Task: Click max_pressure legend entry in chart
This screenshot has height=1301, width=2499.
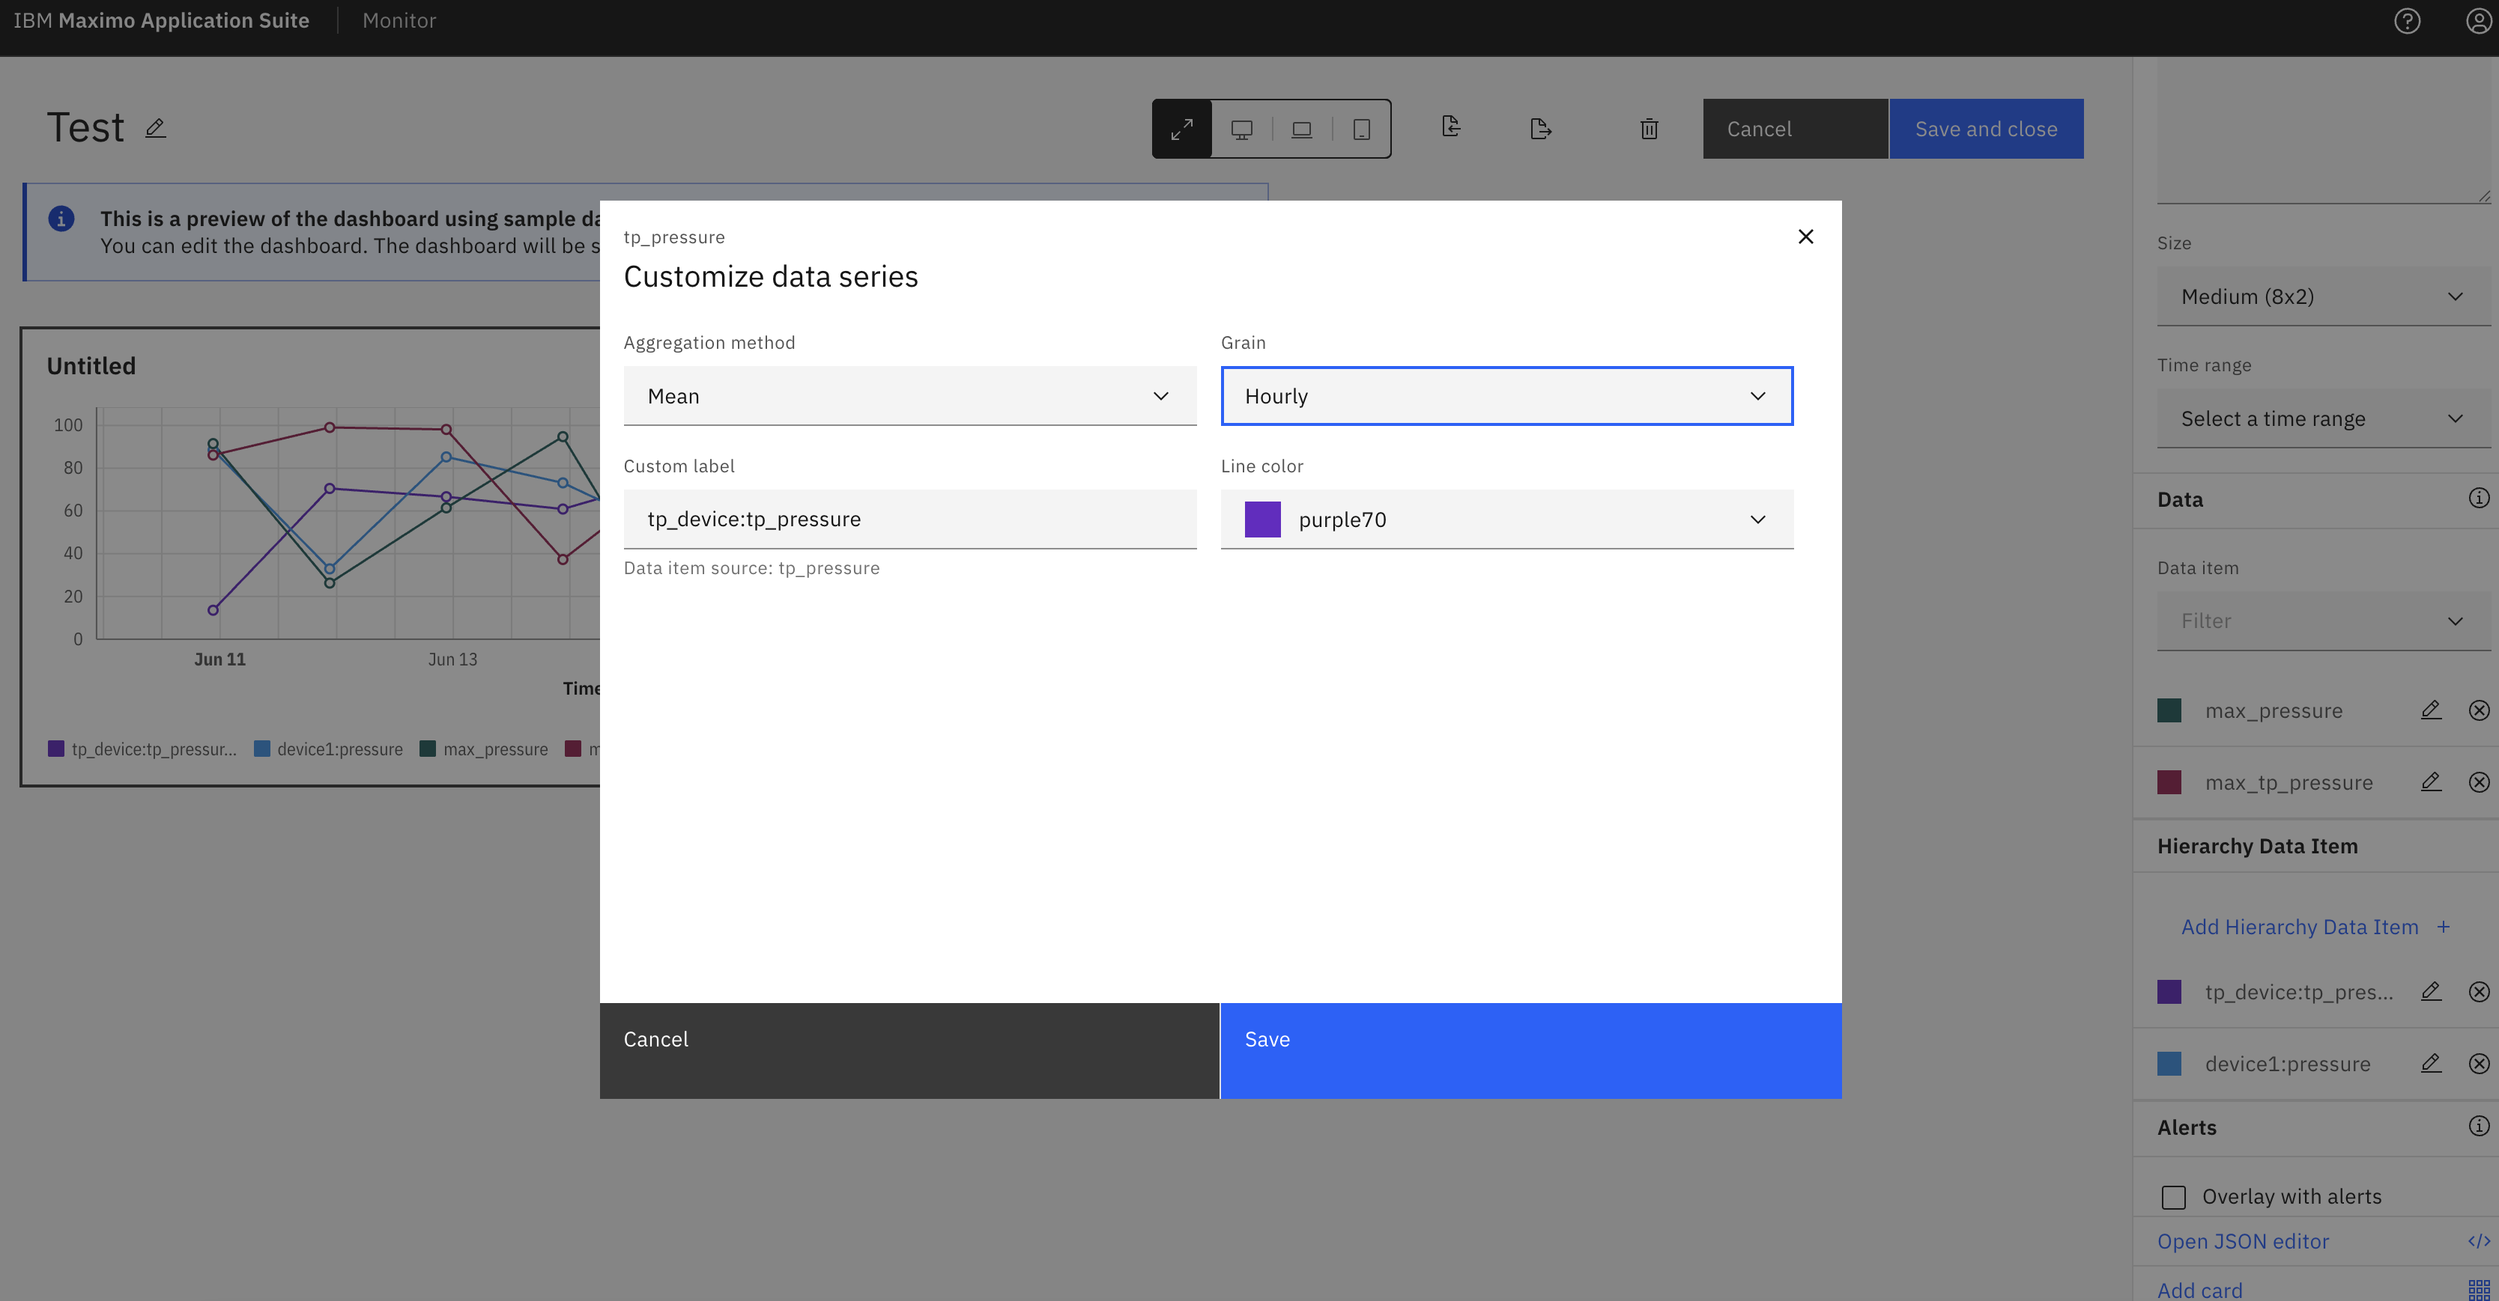Action: (x=483, y=749)
